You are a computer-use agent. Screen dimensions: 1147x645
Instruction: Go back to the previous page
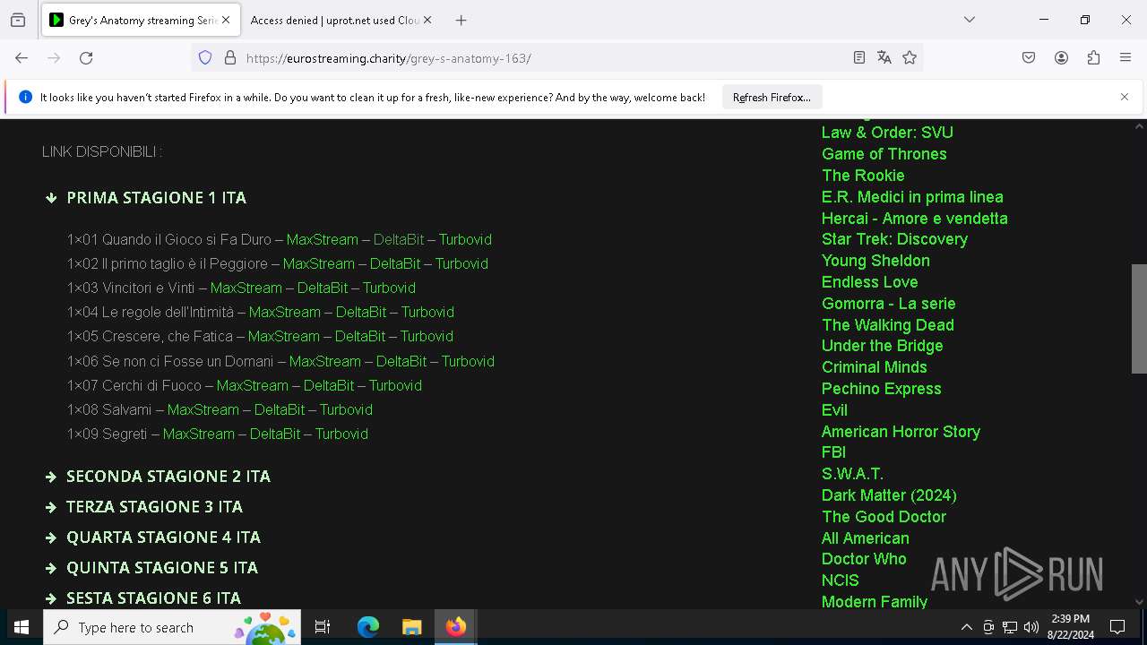(x=22, y=57)
